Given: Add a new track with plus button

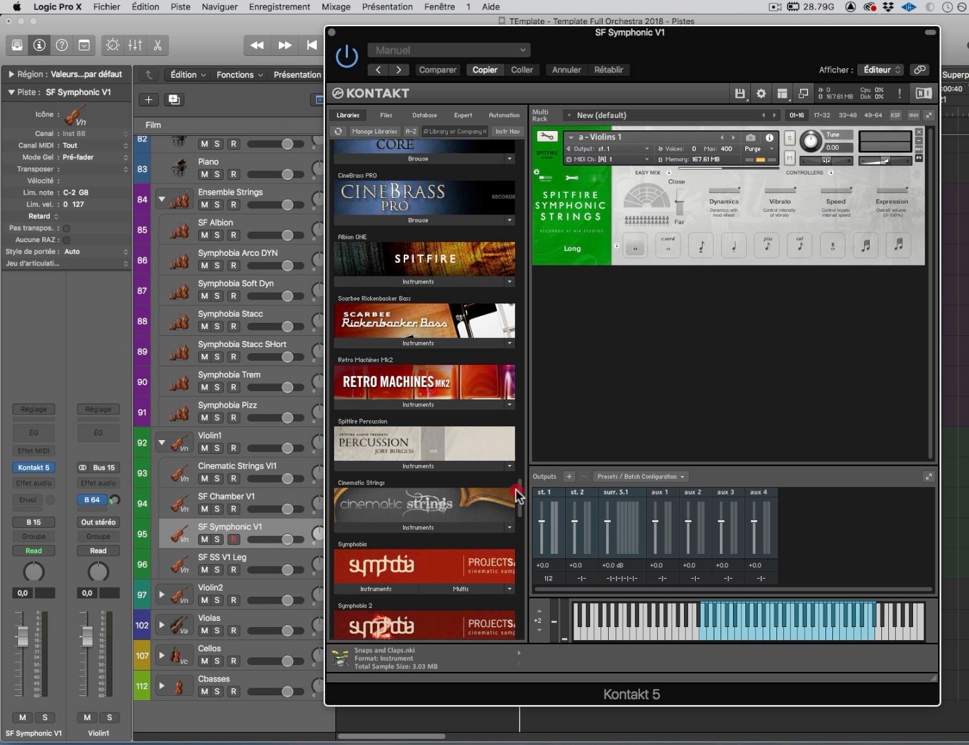Looking at the screenshot, I should click(148, 99).
